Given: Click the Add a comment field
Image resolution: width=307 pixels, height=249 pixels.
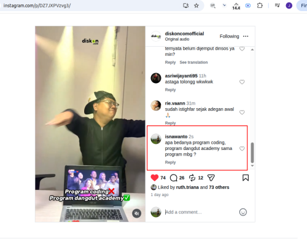Looking at the screenshot, I should tap(201, 212).
